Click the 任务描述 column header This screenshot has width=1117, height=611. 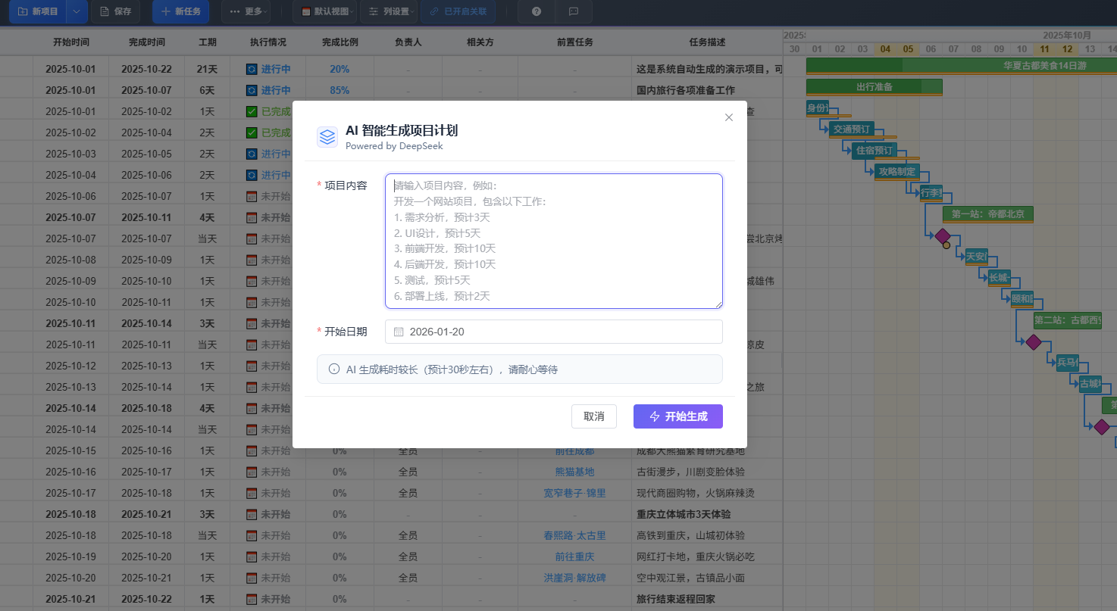click(x=708, y=42)
